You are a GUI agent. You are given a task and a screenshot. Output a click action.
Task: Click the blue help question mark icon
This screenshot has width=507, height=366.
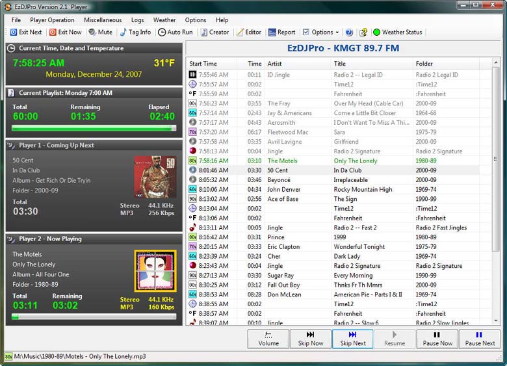point(349,33)
